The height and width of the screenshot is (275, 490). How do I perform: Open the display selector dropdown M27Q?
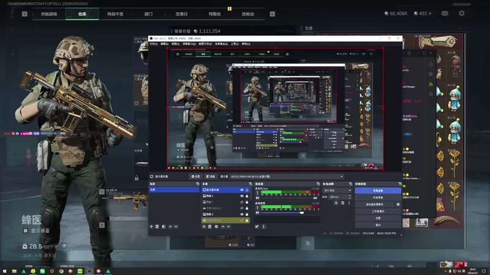tap(287, 177)
